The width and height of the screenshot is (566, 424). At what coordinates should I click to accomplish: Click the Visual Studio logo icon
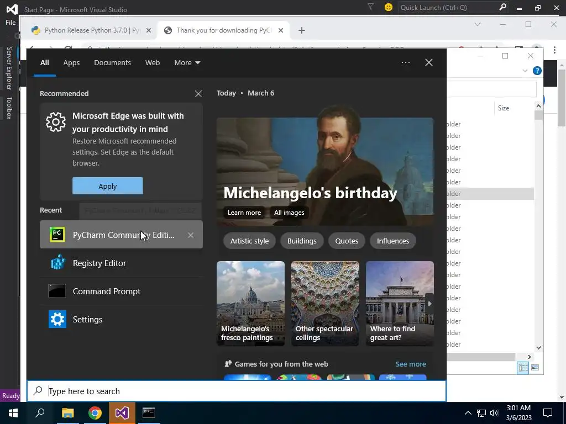(x=12, y=9)
